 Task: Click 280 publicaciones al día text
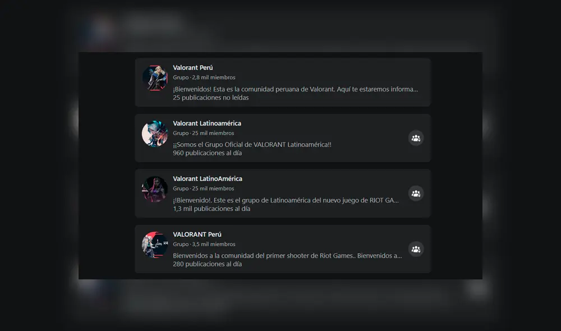(x=207, y=264)
